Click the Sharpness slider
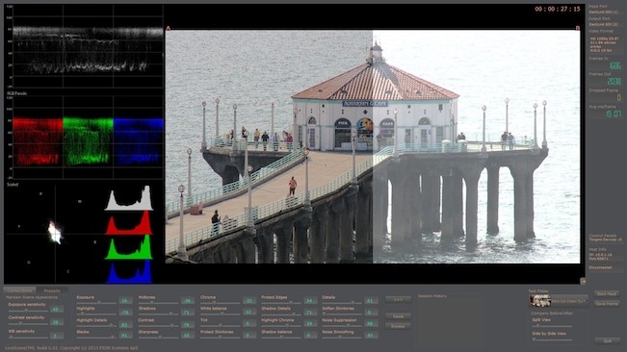The width and height of the screenshot is (627, 352). [158, 337]
